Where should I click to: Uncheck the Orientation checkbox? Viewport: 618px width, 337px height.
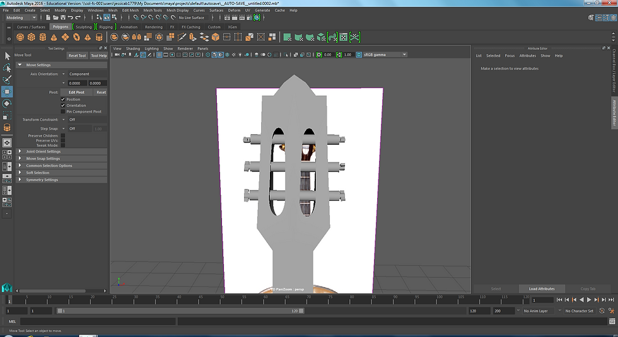[62, 106]
